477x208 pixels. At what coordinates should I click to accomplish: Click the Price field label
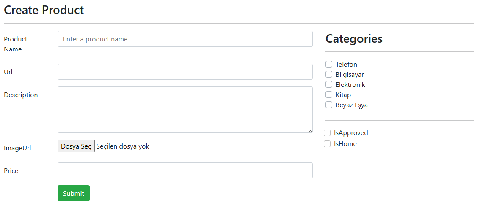coord(11,171)
